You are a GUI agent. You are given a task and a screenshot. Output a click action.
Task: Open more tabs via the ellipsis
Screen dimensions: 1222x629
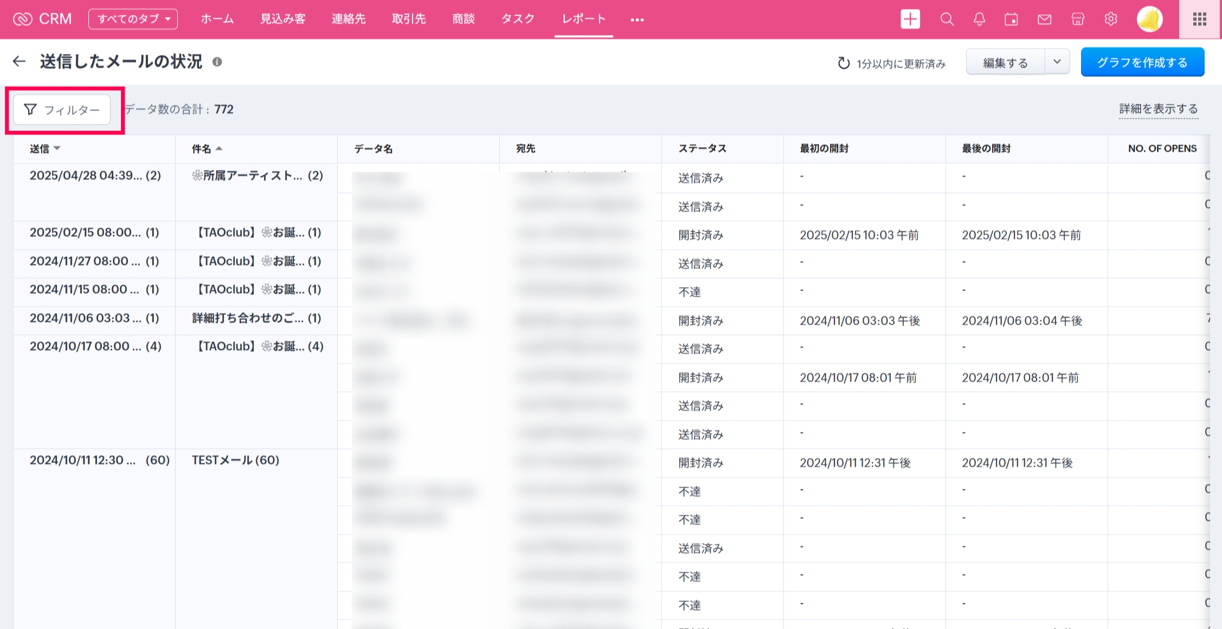coord(637,20)
